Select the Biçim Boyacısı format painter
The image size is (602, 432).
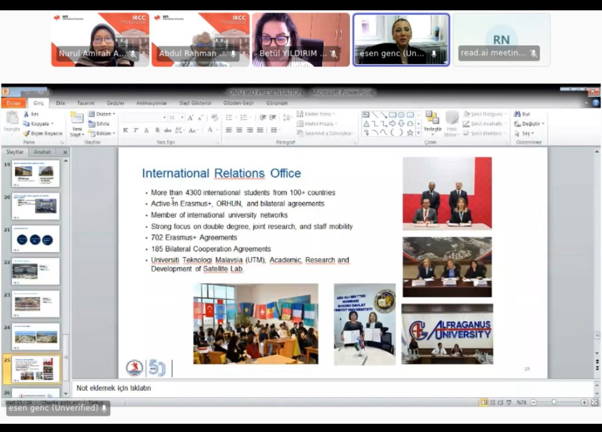point(42,133)
